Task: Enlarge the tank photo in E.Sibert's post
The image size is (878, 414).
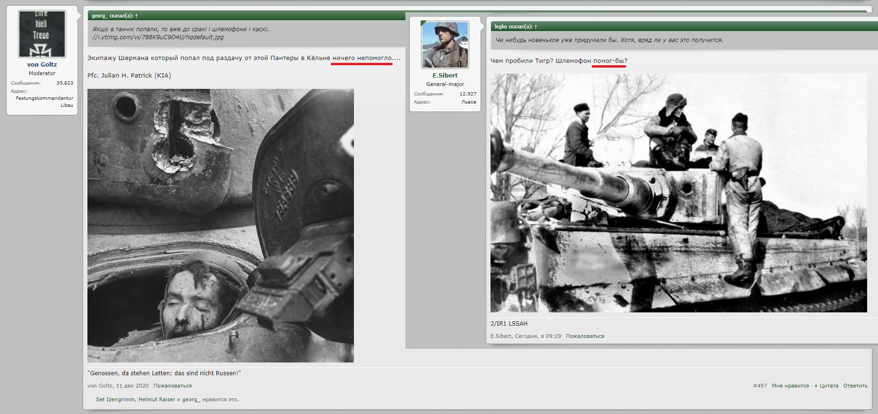Action: click(x=678, y=193)
